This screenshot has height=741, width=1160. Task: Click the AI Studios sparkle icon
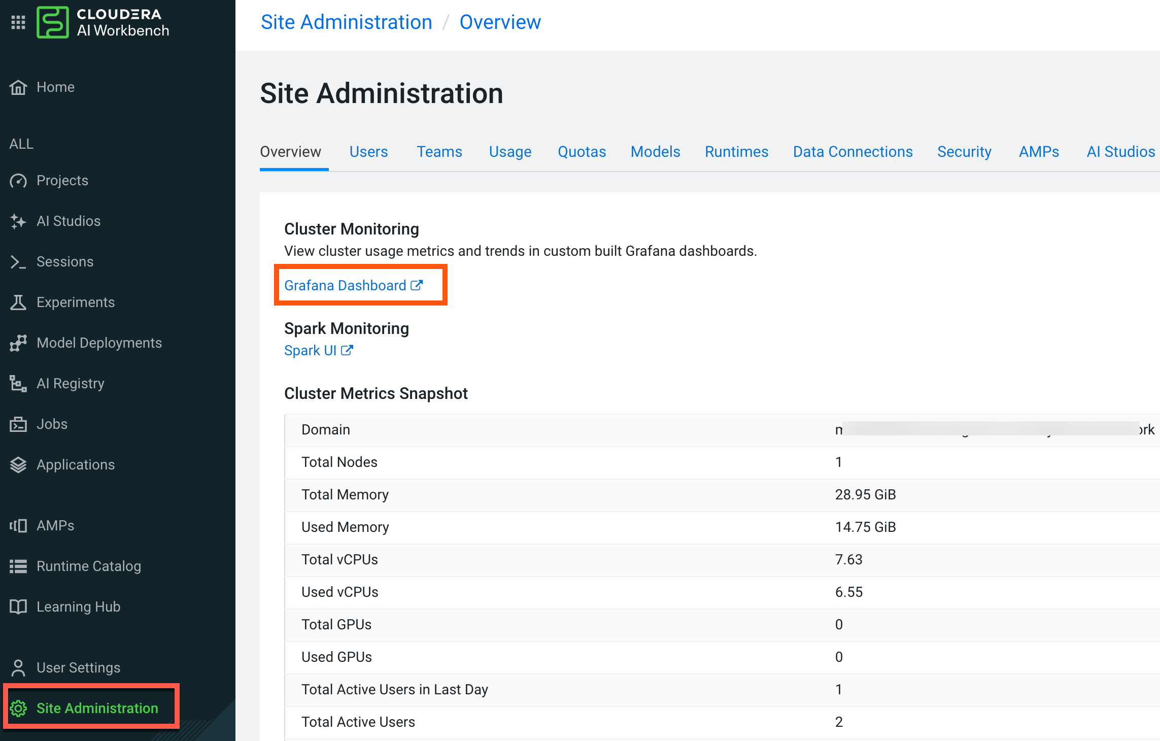(x=18, y=221)
